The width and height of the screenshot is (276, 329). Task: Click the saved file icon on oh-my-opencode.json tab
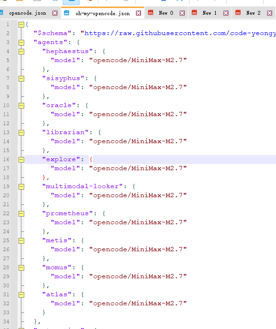click(x=67, y=13)
